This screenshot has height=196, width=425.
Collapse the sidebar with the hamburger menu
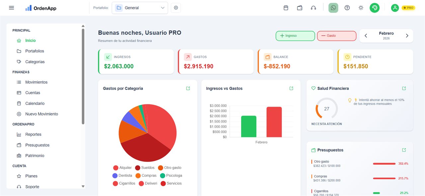11,7
